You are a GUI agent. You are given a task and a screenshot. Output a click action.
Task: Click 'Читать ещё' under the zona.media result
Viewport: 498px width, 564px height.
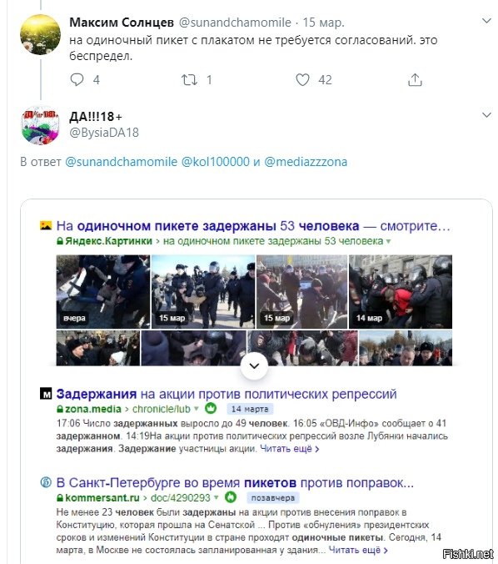coord(290,449)
